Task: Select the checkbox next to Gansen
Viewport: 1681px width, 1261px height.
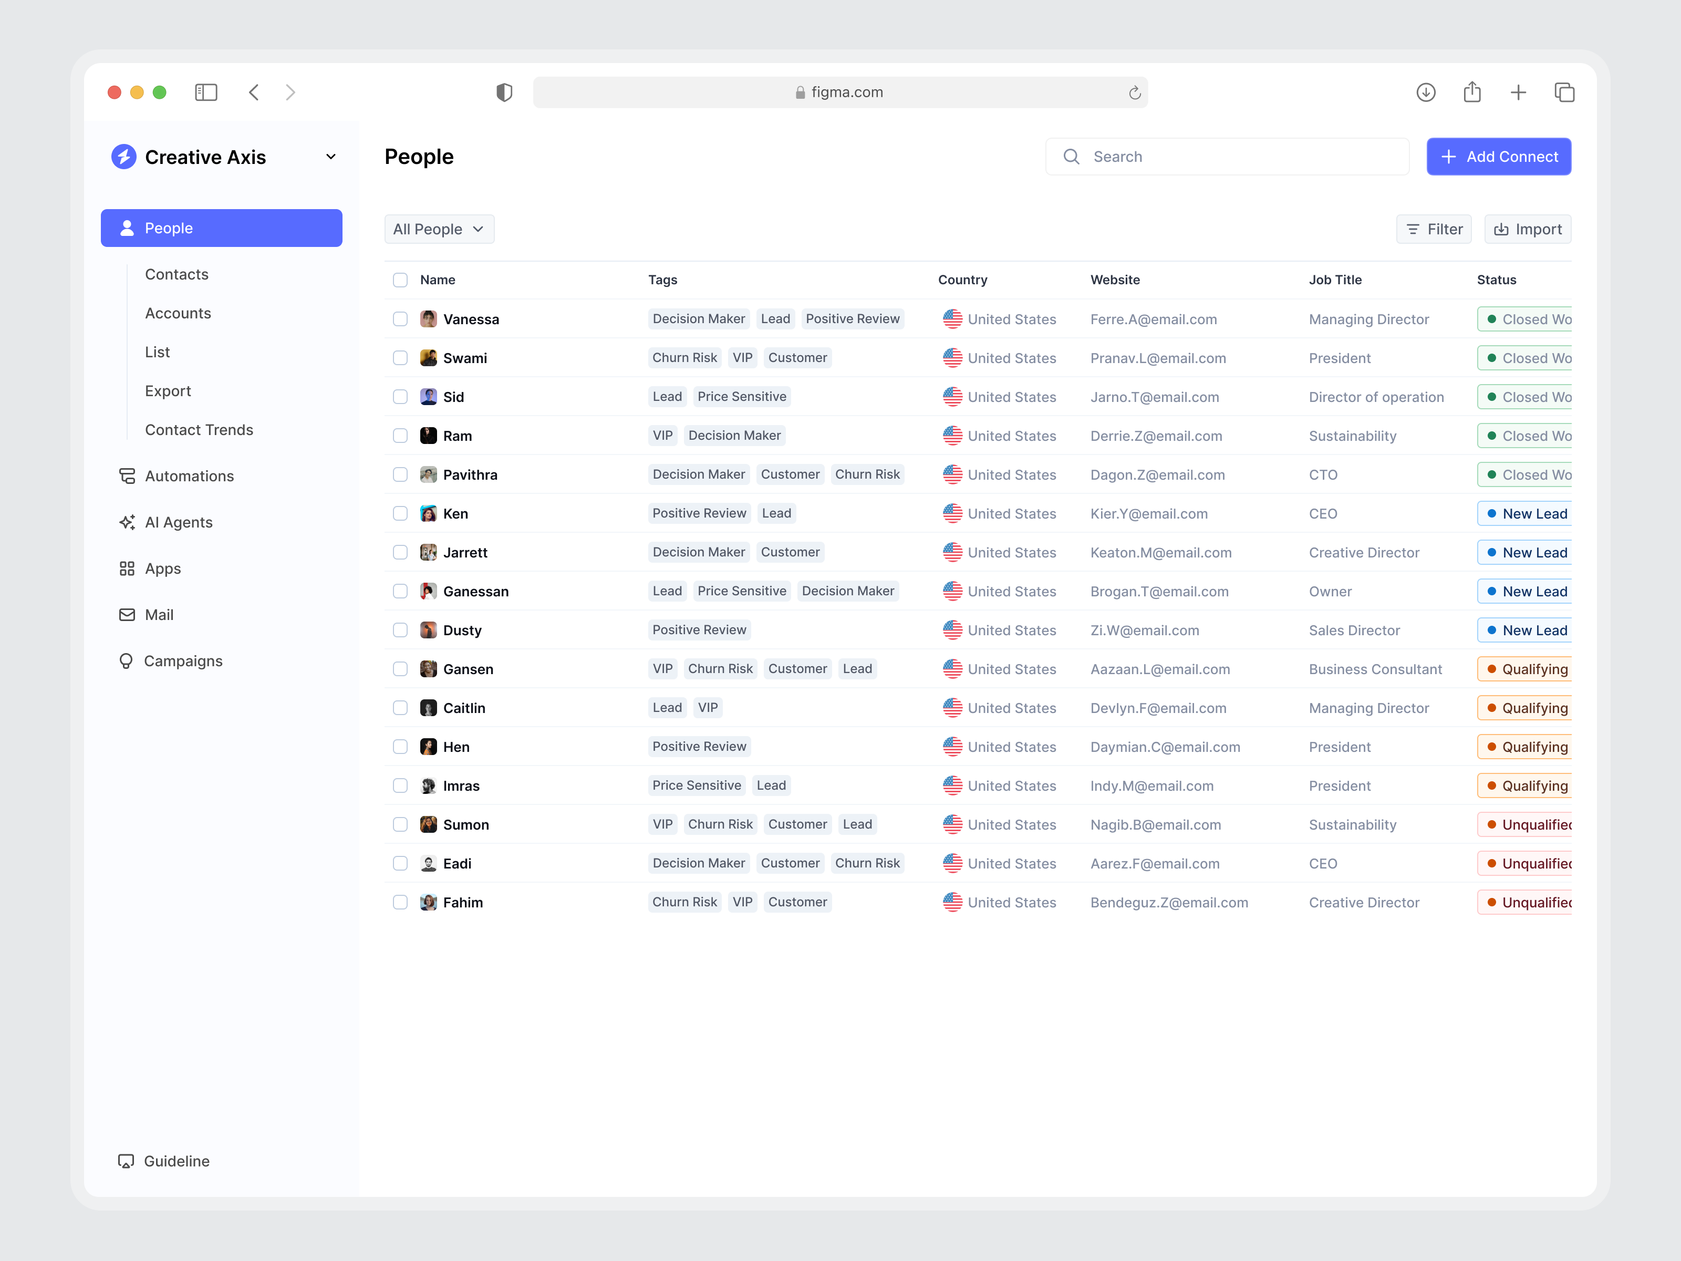Action: [x=400, y=669]
